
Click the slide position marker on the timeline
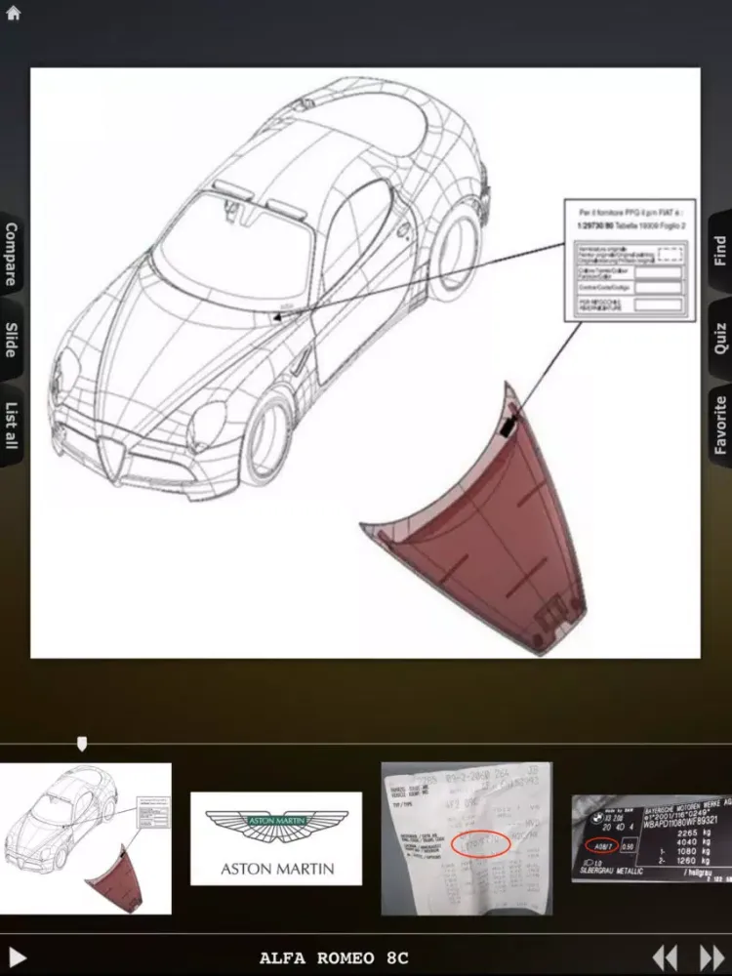tap(82, 743)
